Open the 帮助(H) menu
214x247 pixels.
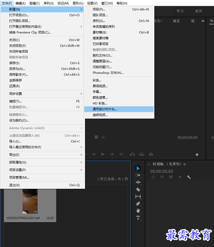click(x=122, y=3)
